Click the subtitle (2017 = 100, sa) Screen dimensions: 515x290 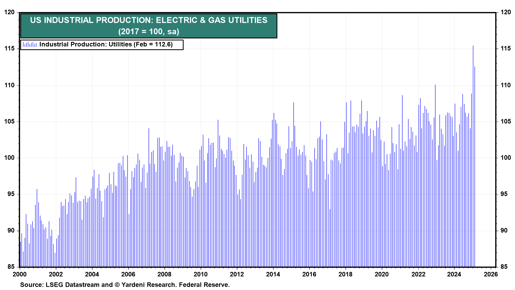pos(149,32)
